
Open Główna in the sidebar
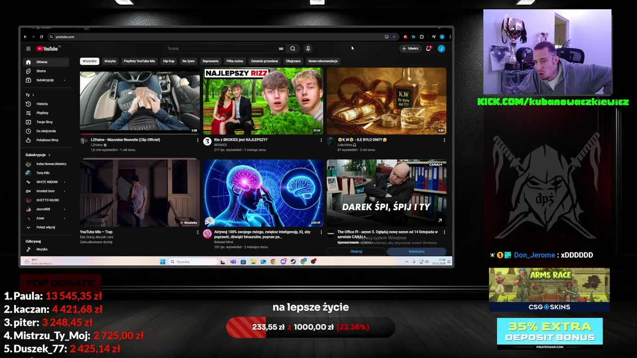[47, 62]
